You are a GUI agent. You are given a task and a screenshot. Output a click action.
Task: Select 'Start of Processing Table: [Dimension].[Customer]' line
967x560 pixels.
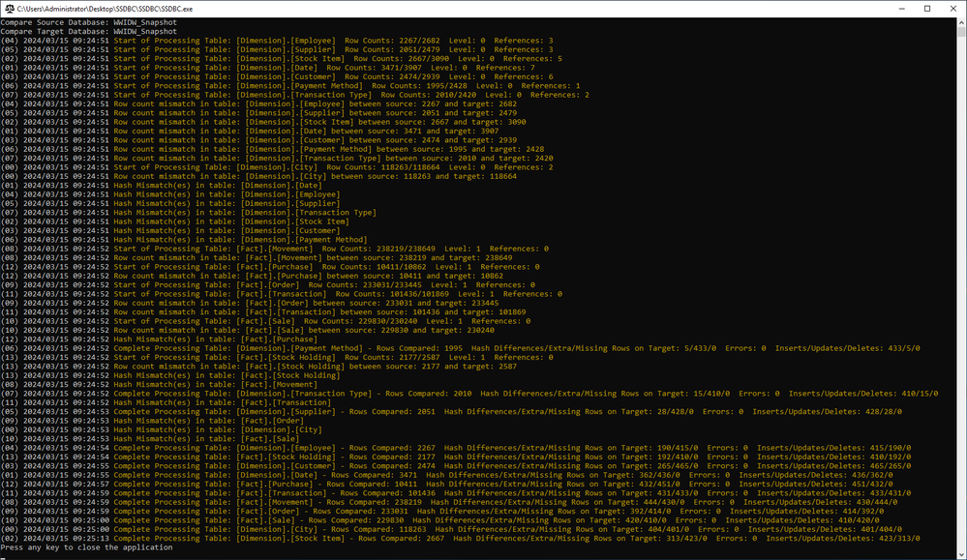277,77
